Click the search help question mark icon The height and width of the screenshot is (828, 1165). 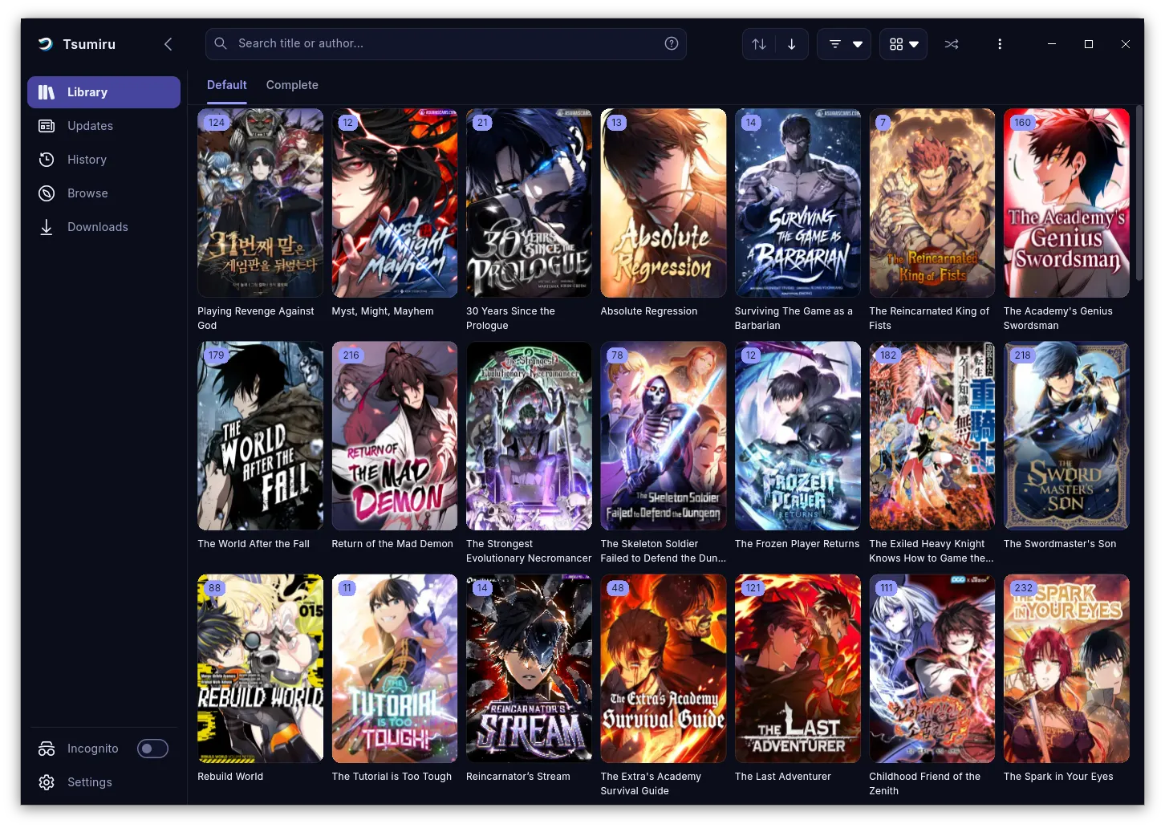(x=672, y=43)
